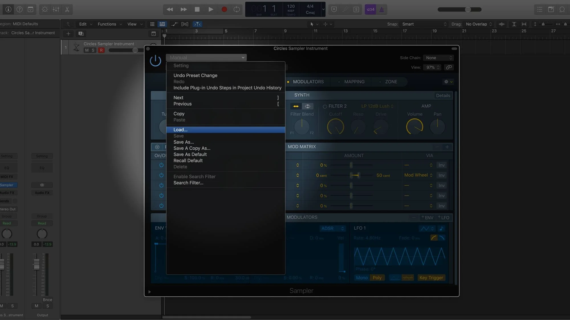Toggle the Filter 2 power button

[x=325, y=106]
